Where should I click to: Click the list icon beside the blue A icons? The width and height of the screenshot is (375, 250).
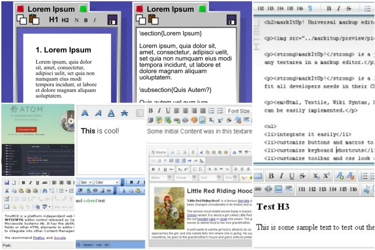tap(140, 113)
